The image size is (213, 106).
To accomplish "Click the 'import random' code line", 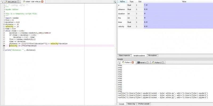I will [12, 18].
